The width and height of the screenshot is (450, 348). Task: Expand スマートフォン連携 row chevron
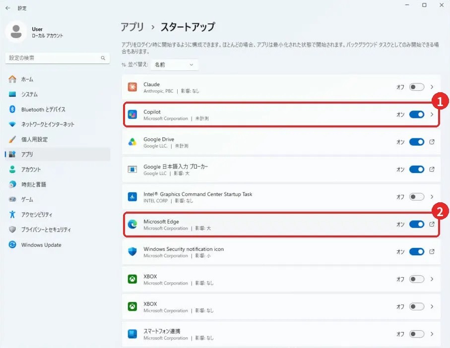point(432,334)
